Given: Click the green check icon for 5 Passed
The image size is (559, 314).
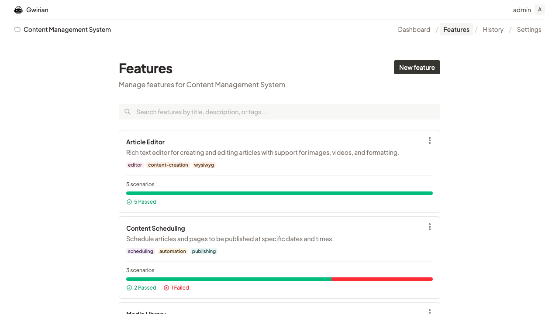Looking at the screenshot, I should (x=129, y=202).
